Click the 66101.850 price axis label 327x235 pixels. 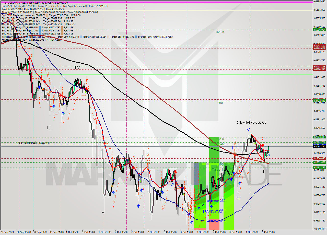320,10
